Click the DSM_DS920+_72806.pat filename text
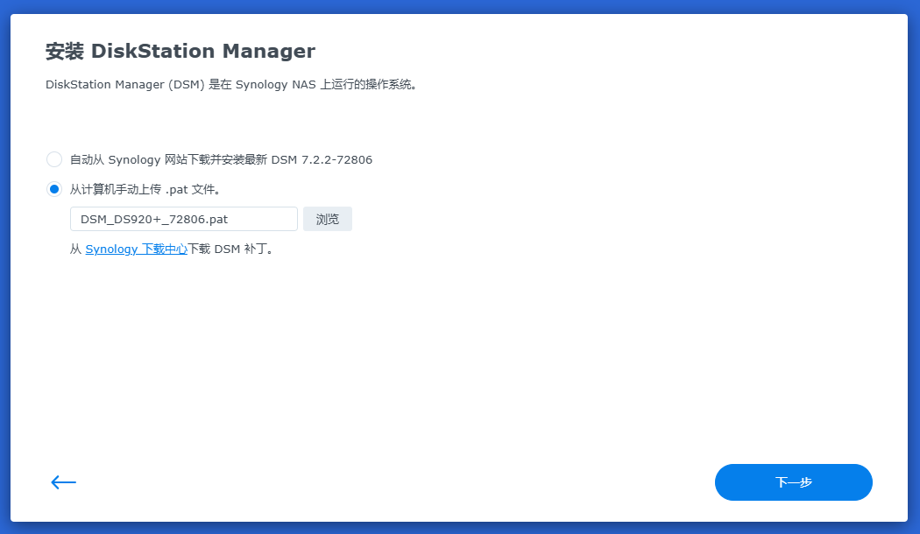The width and height of the screenshot is (920, 534). [x=154, y=219]
